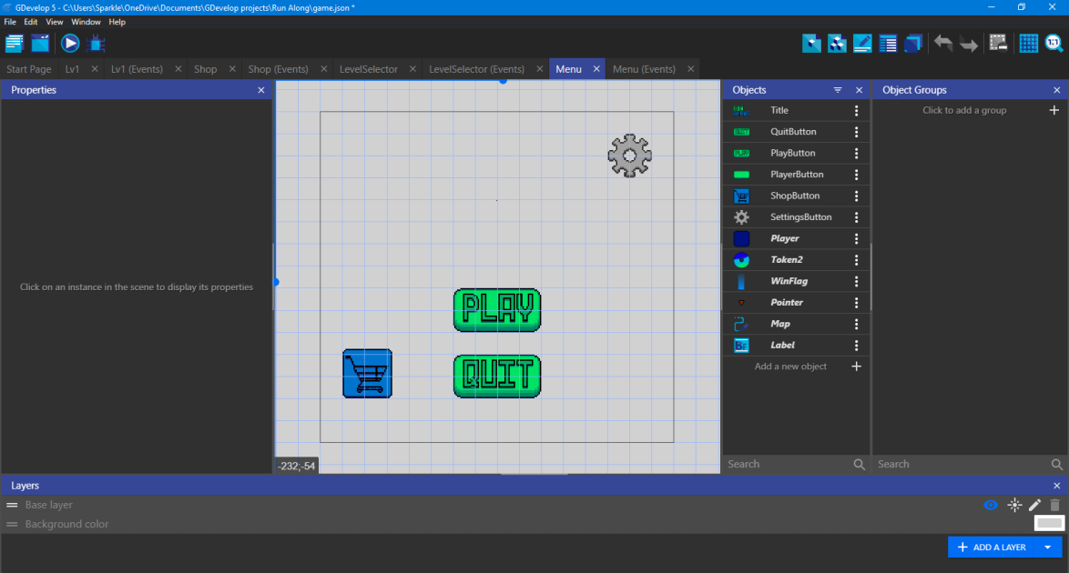
Task: Open the layers editor toolbar icon
Action: [913, 44]
